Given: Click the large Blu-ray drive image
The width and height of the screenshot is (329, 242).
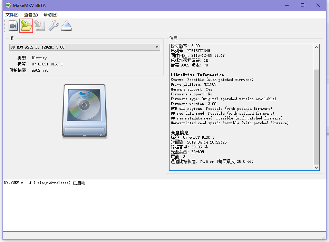Looking at the screenshot, I should (85, 112).
